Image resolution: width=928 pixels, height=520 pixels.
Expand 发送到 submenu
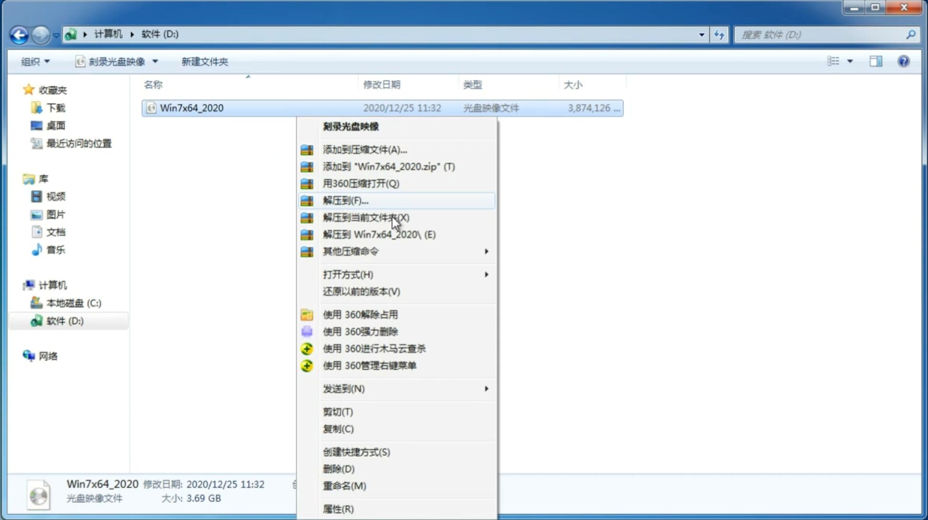pyautogui.click(x=405, y=389)
